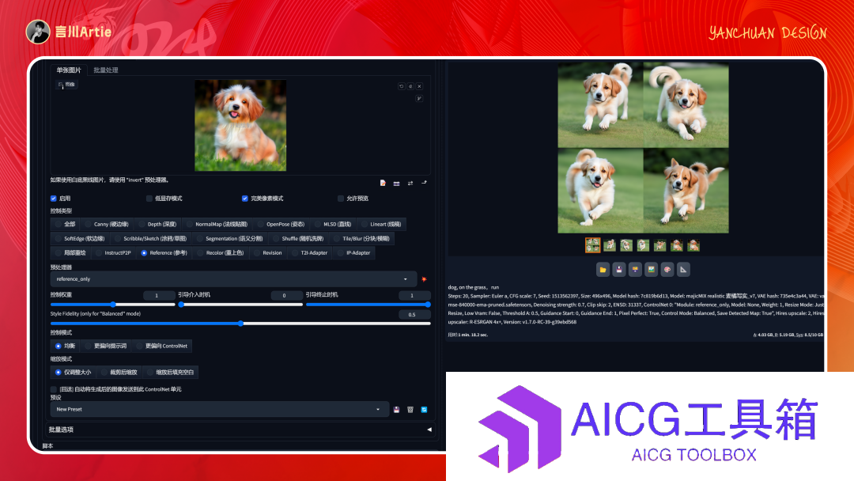
Task: Click the webcam icon under the image area
Action: pyautogui.click(x=396, y=183)
